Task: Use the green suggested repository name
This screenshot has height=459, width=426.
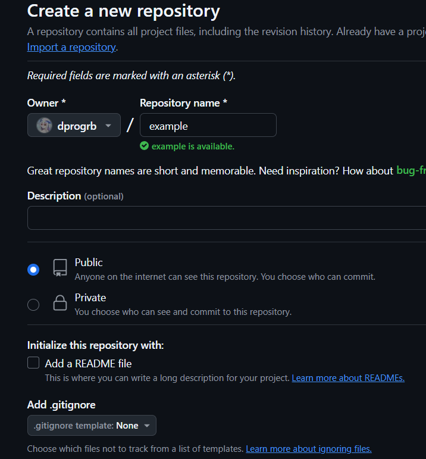Action: (411, 170)
